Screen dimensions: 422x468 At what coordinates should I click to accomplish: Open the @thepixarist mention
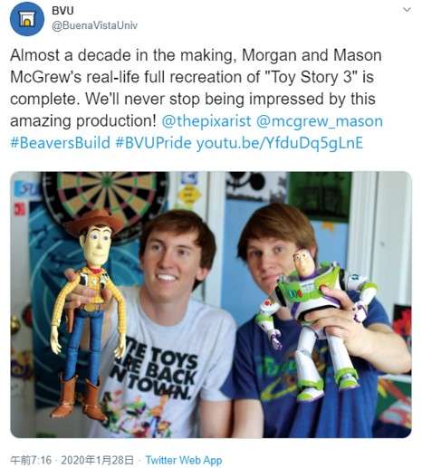pyautogui.click(x=206, y=121)
